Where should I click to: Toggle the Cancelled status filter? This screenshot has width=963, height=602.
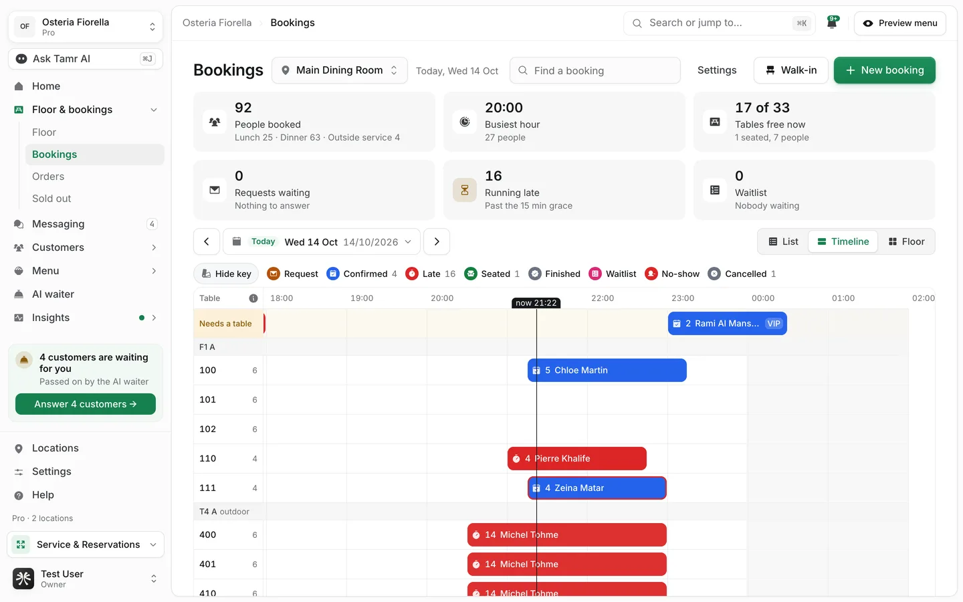(x=742, y=274)
